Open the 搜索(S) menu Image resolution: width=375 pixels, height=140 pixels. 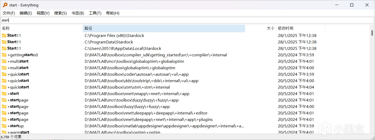[60, 13]
